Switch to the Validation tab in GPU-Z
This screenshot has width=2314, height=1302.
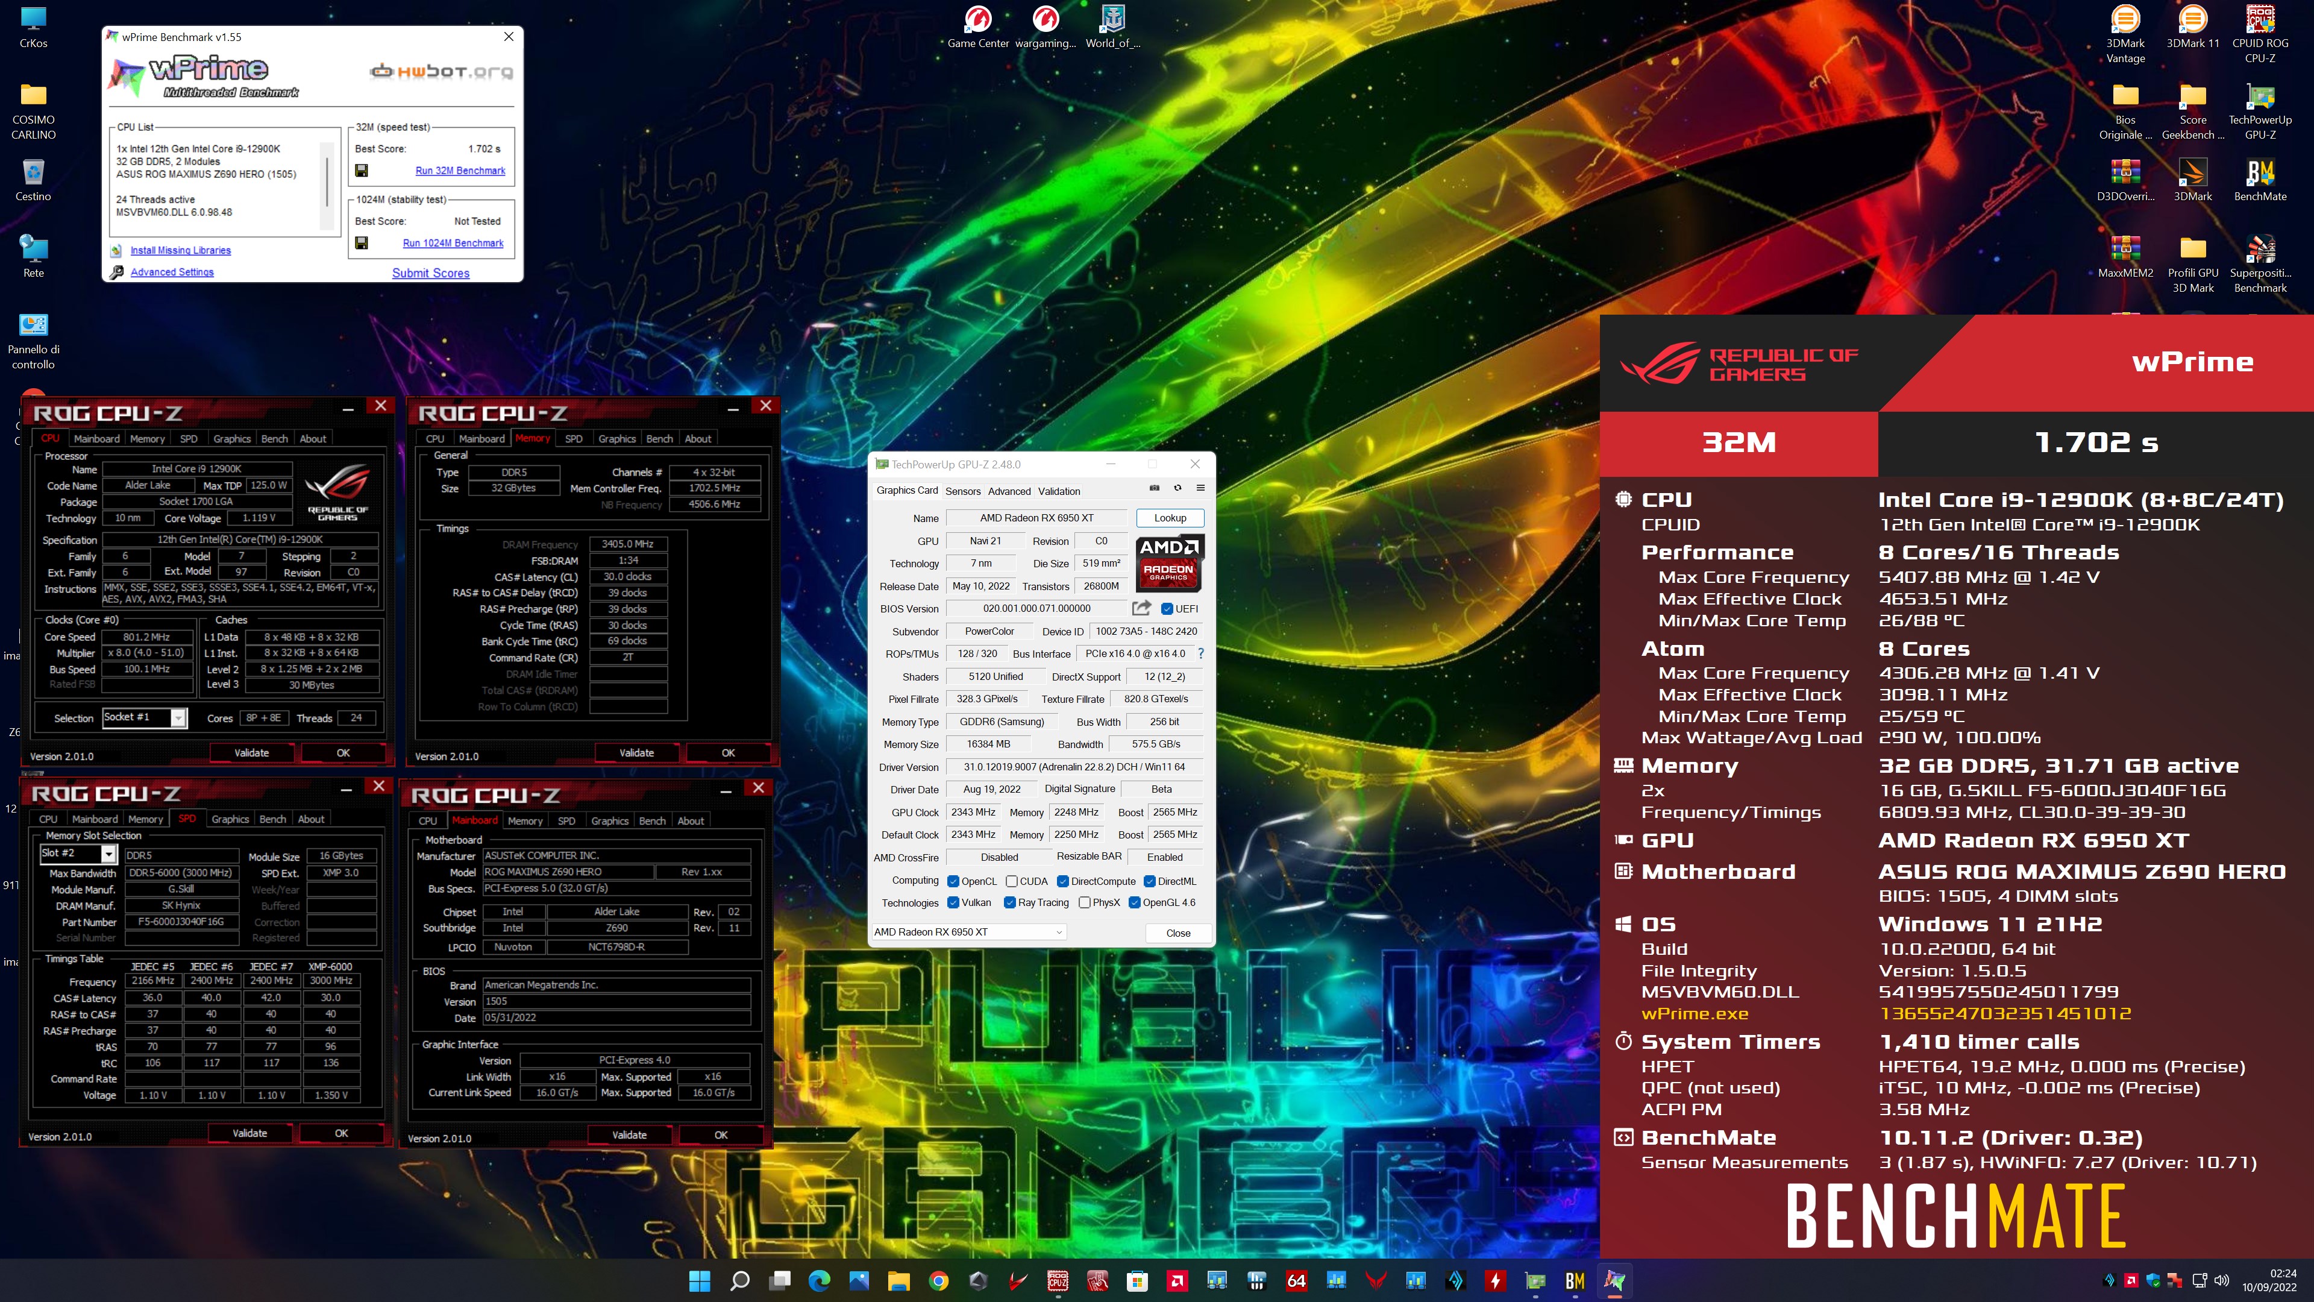click(1059, 491)
